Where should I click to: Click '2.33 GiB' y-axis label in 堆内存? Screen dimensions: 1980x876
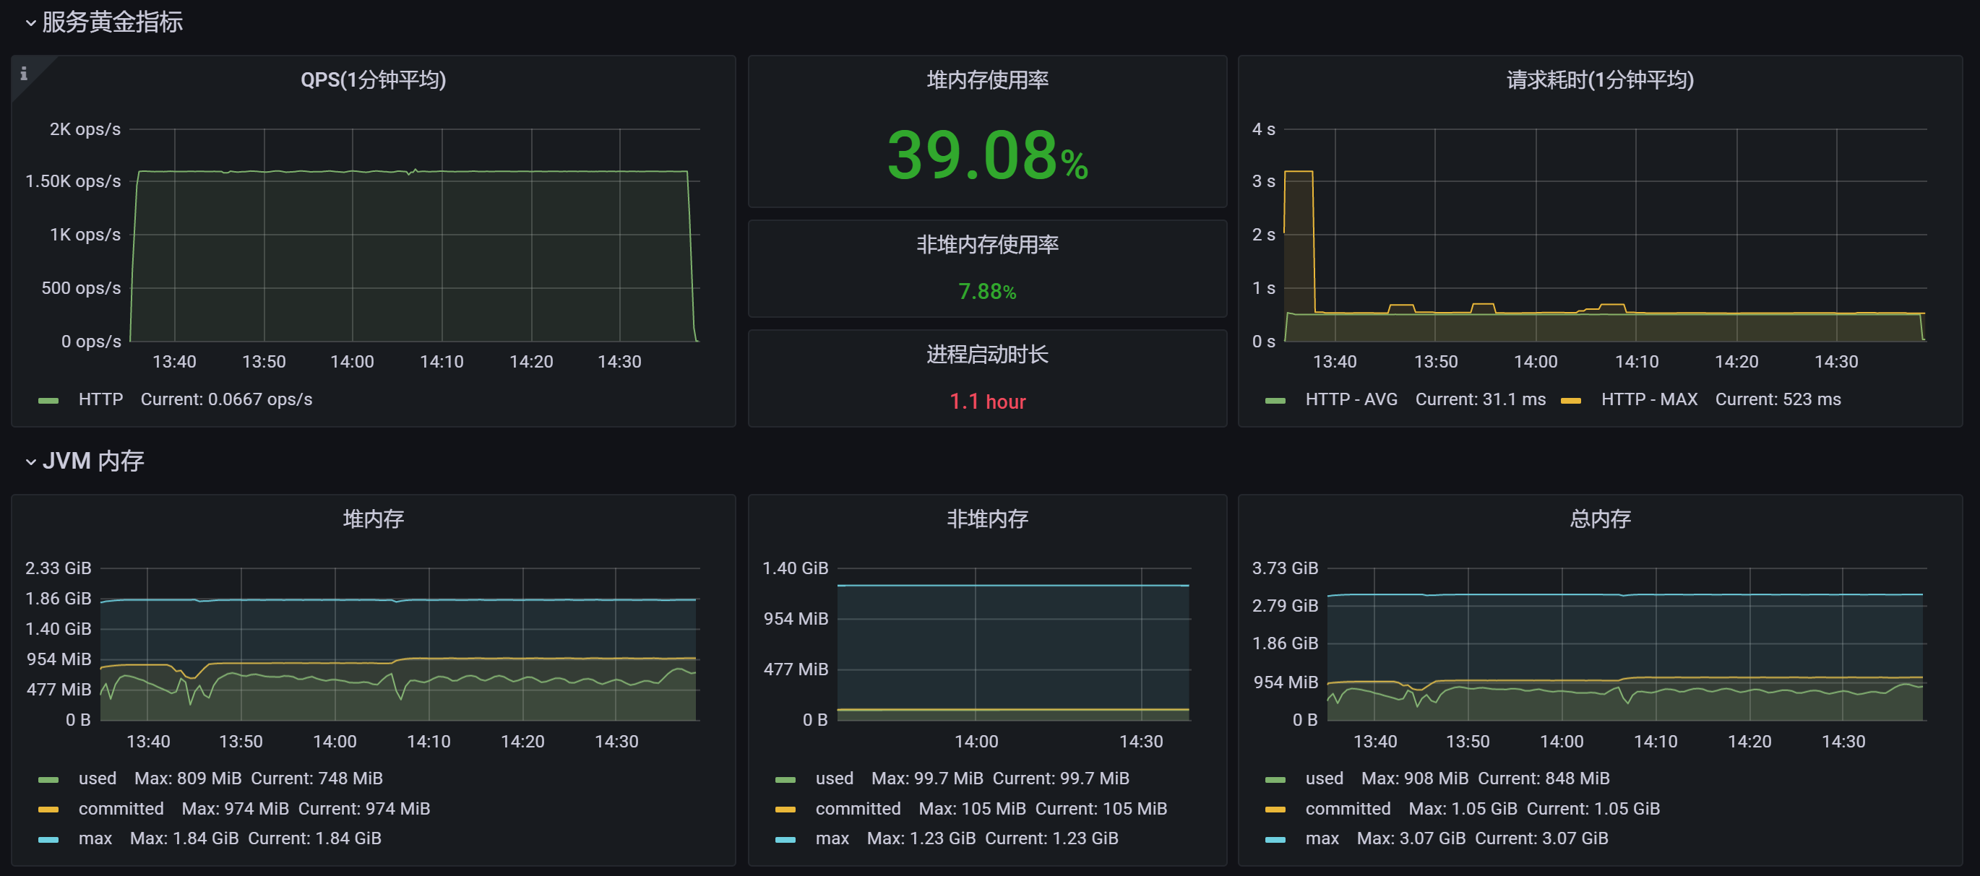(x=58, y=567)
